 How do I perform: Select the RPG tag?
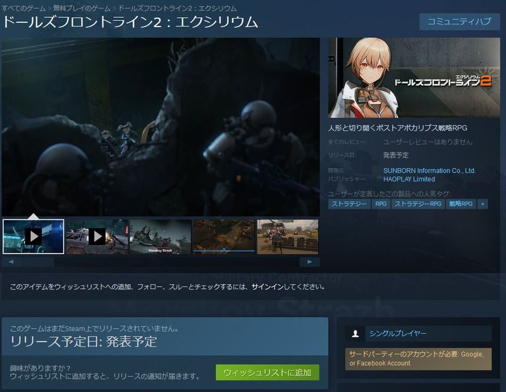(x=381, y=204)
